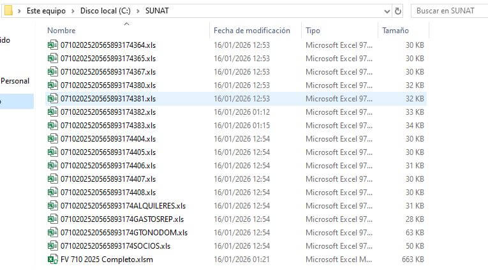Open the address bar history dropdown
488x271 pixels.
386,11
